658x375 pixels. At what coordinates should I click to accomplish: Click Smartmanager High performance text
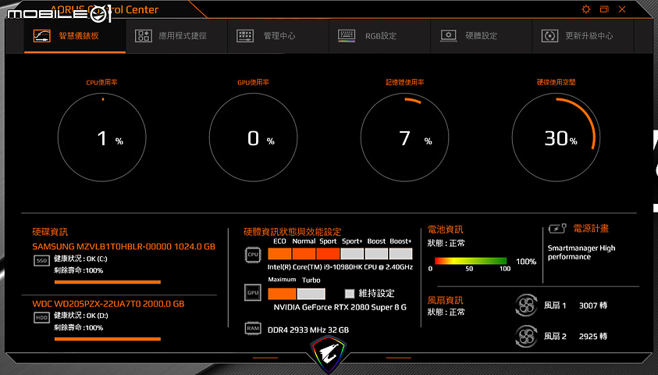pyautogui.click(x=582, y=252)
